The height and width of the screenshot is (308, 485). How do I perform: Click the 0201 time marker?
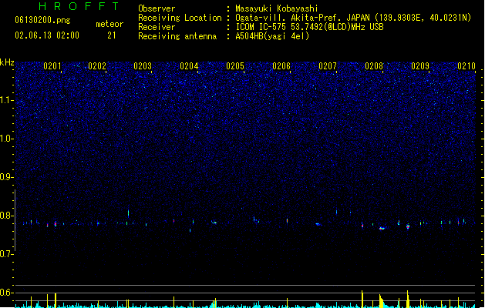coord(52,66)
